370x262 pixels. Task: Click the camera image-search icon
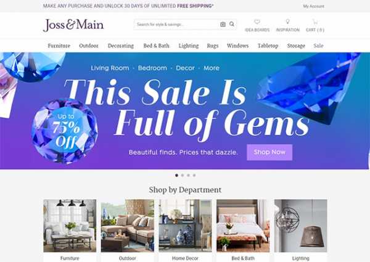(x=223, y=24)
